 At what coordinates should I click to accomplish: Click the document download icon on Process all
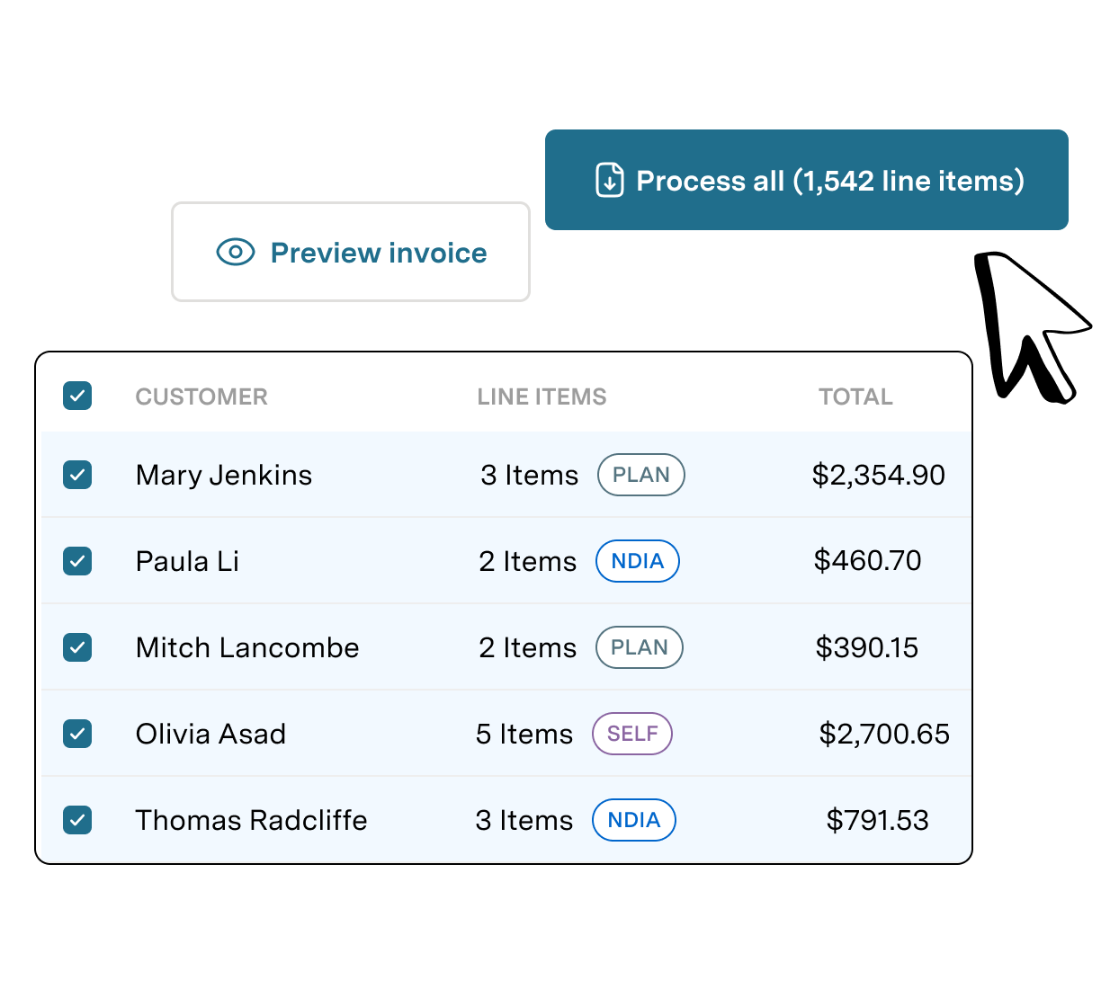(610, 180)
